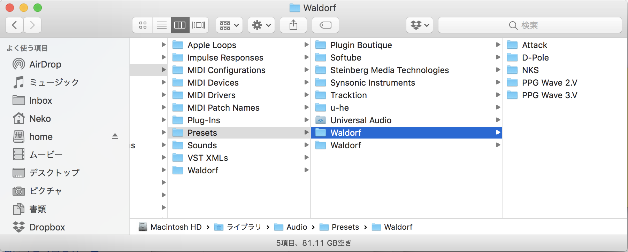Go back to previous folder
The image size is (628, 252).
(x=14, y=25)
